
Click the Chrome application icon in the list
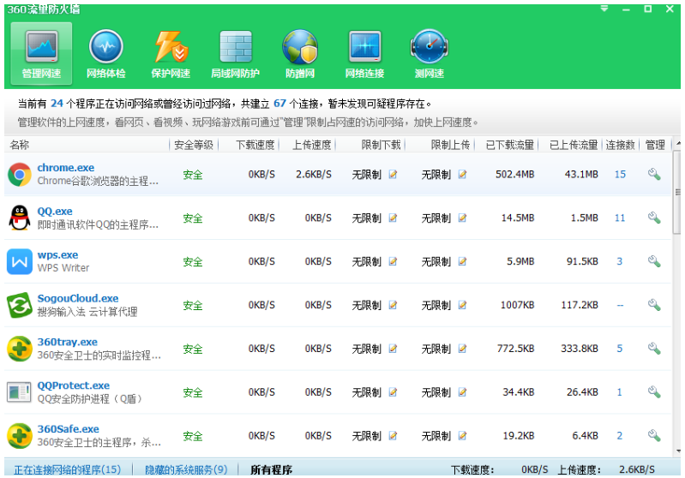point(20,174)
